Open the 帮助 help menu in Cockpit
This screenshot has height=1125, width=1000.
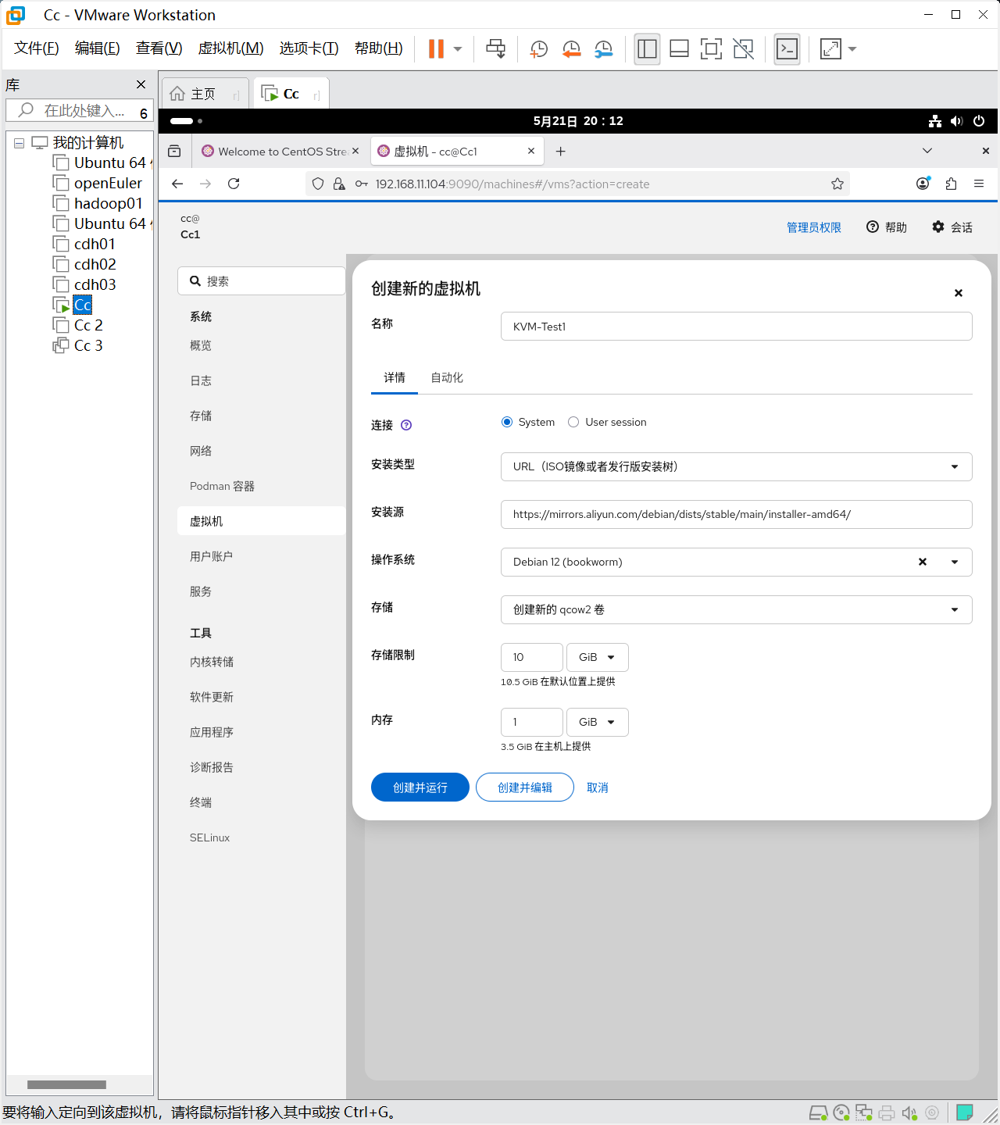[x=887, y=227]
